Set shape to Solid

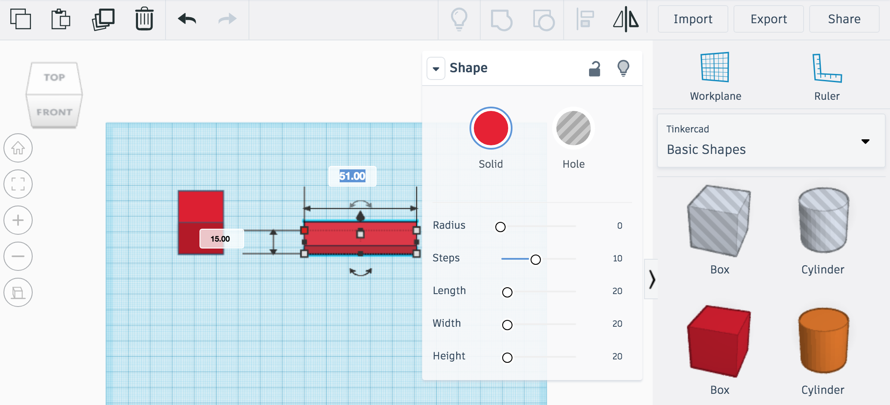(491, 128)
